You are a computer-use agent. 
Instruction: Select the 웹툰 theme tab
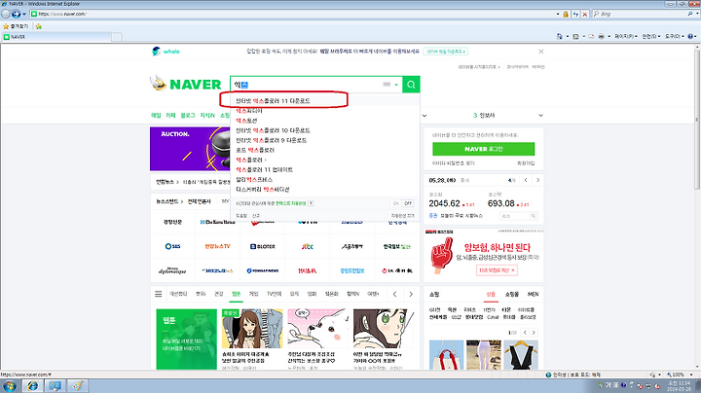[x=236, y=294]
